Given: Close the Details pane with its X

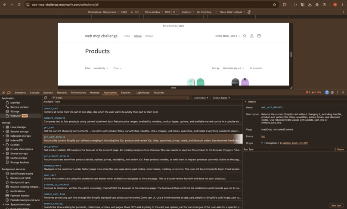Looking at the screenshot, I should coord(245,102).
